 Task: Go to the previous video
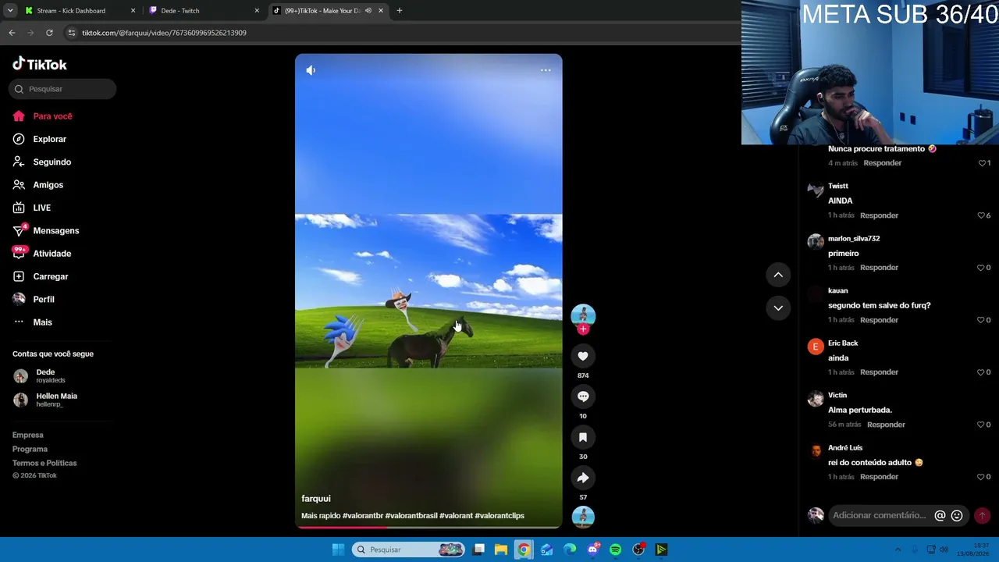[x=778, y=275]
